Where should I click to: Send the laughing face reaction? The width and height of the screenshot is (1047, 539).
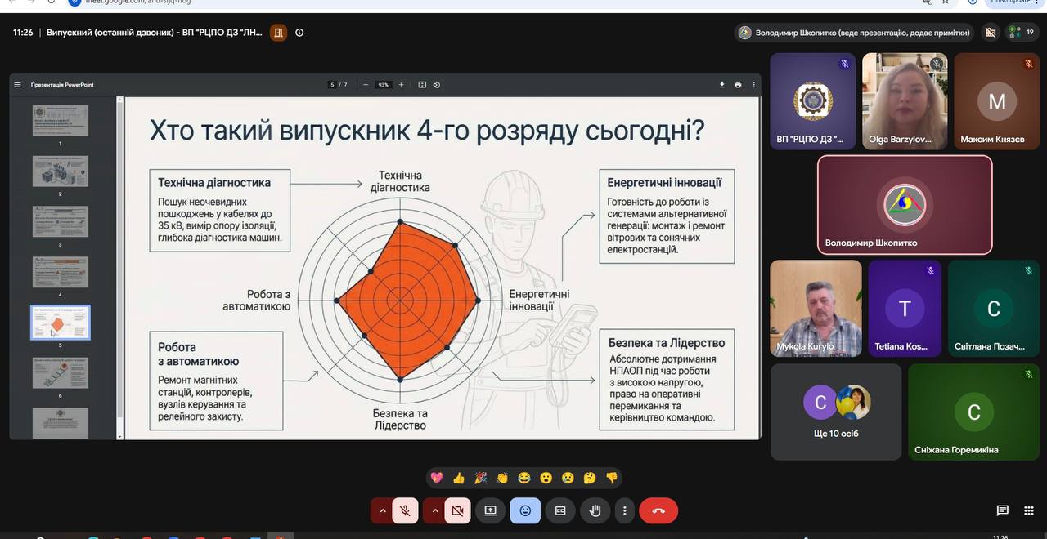[524, 478]
